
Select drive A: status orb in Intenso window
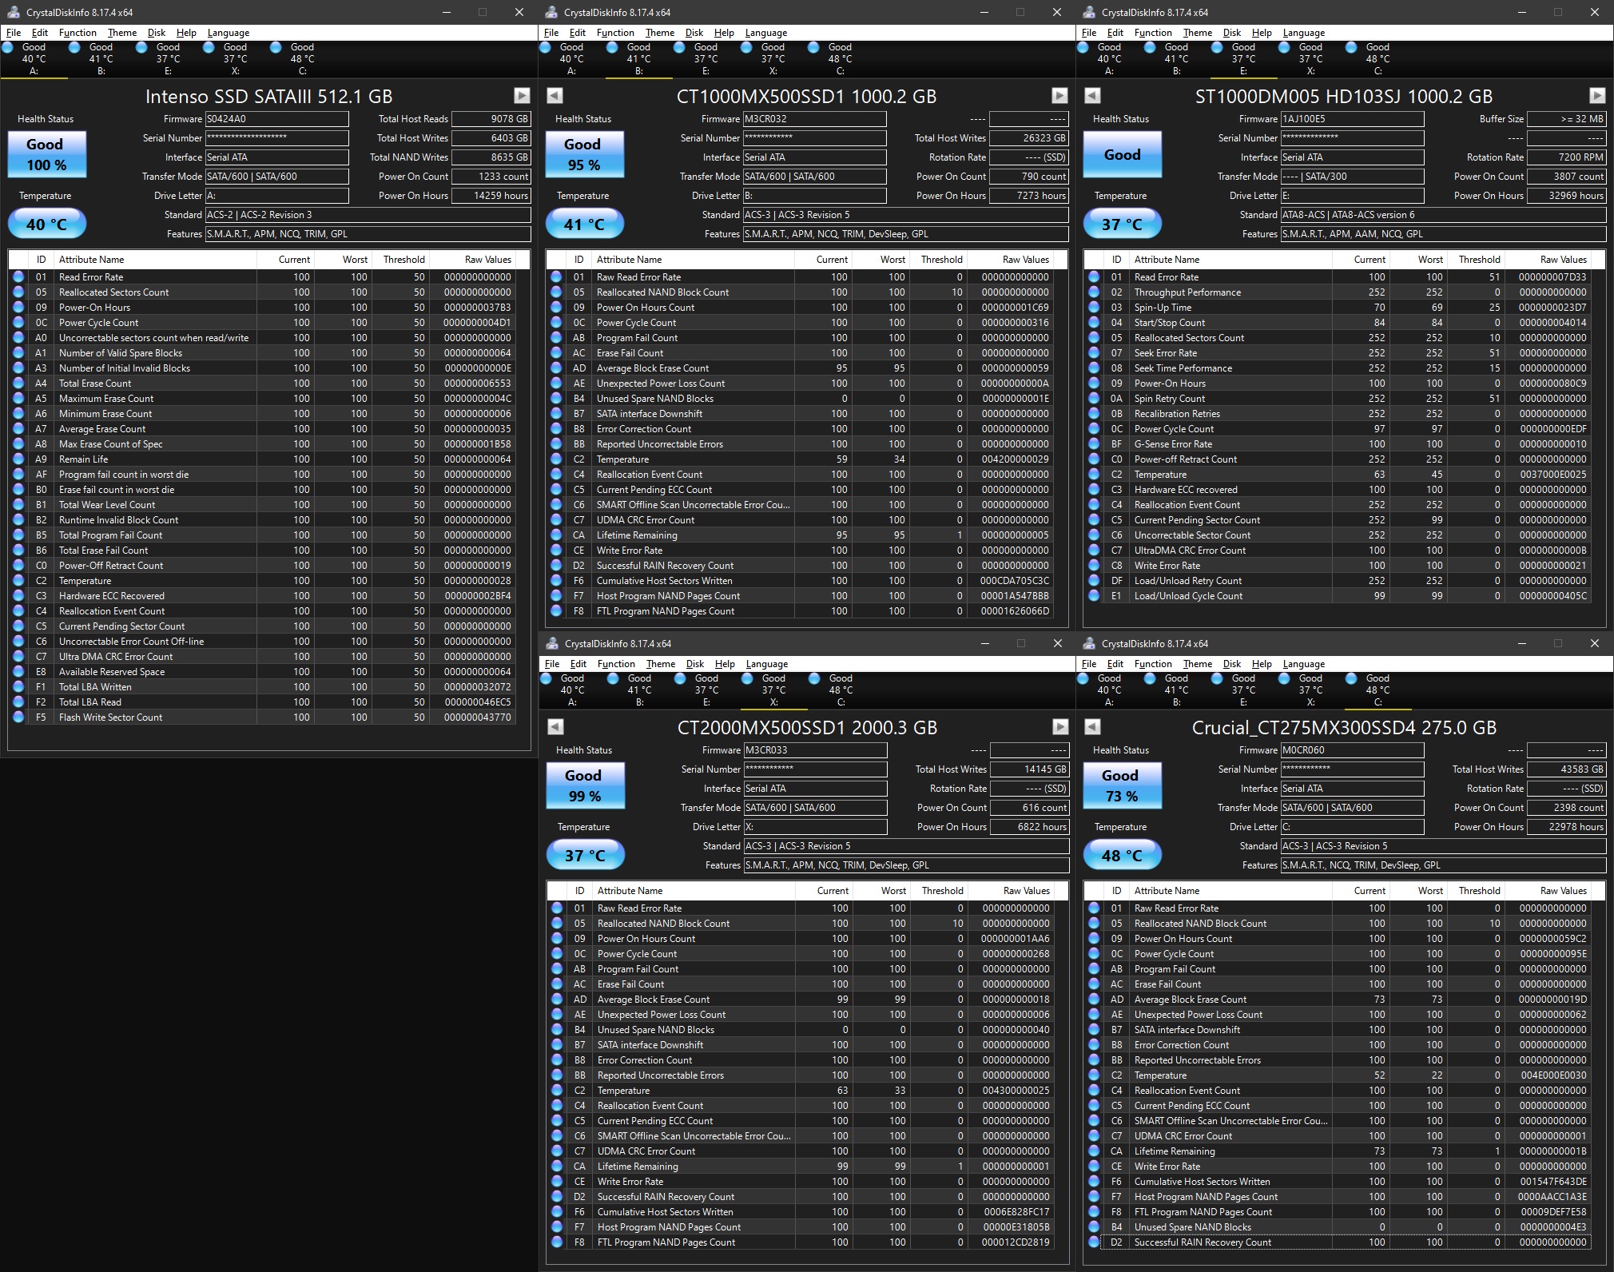[x=8, y=47]
